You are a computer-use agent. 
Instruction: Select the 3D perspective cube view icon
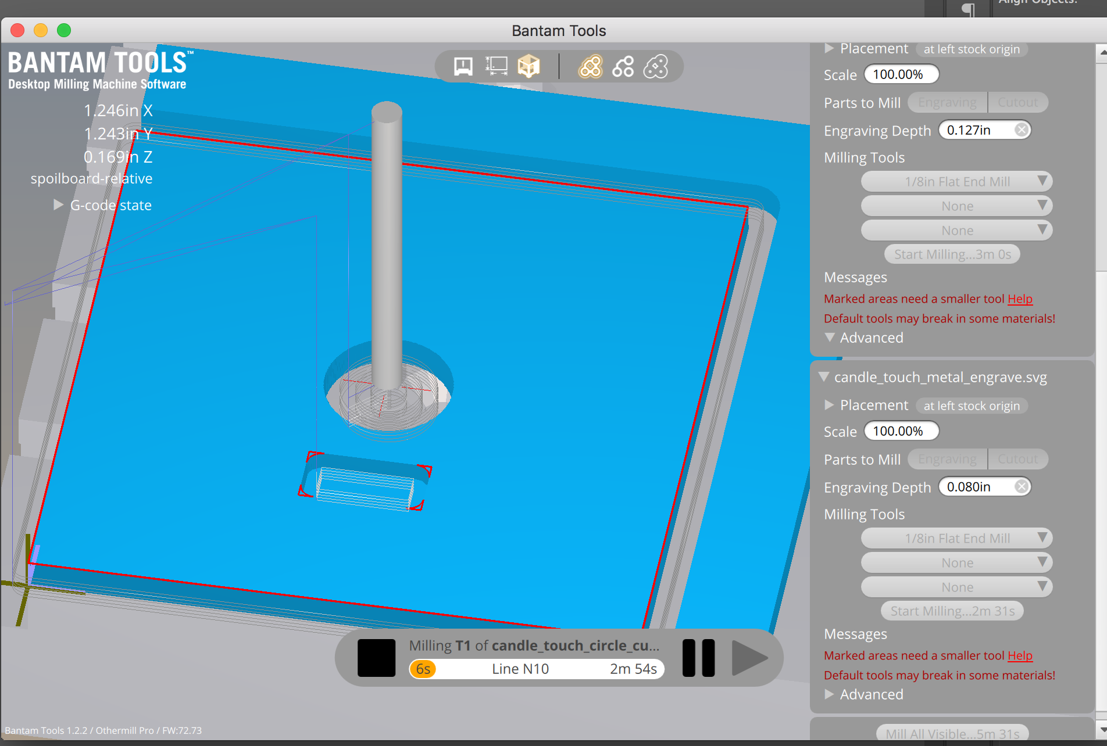tap(528, 67)
